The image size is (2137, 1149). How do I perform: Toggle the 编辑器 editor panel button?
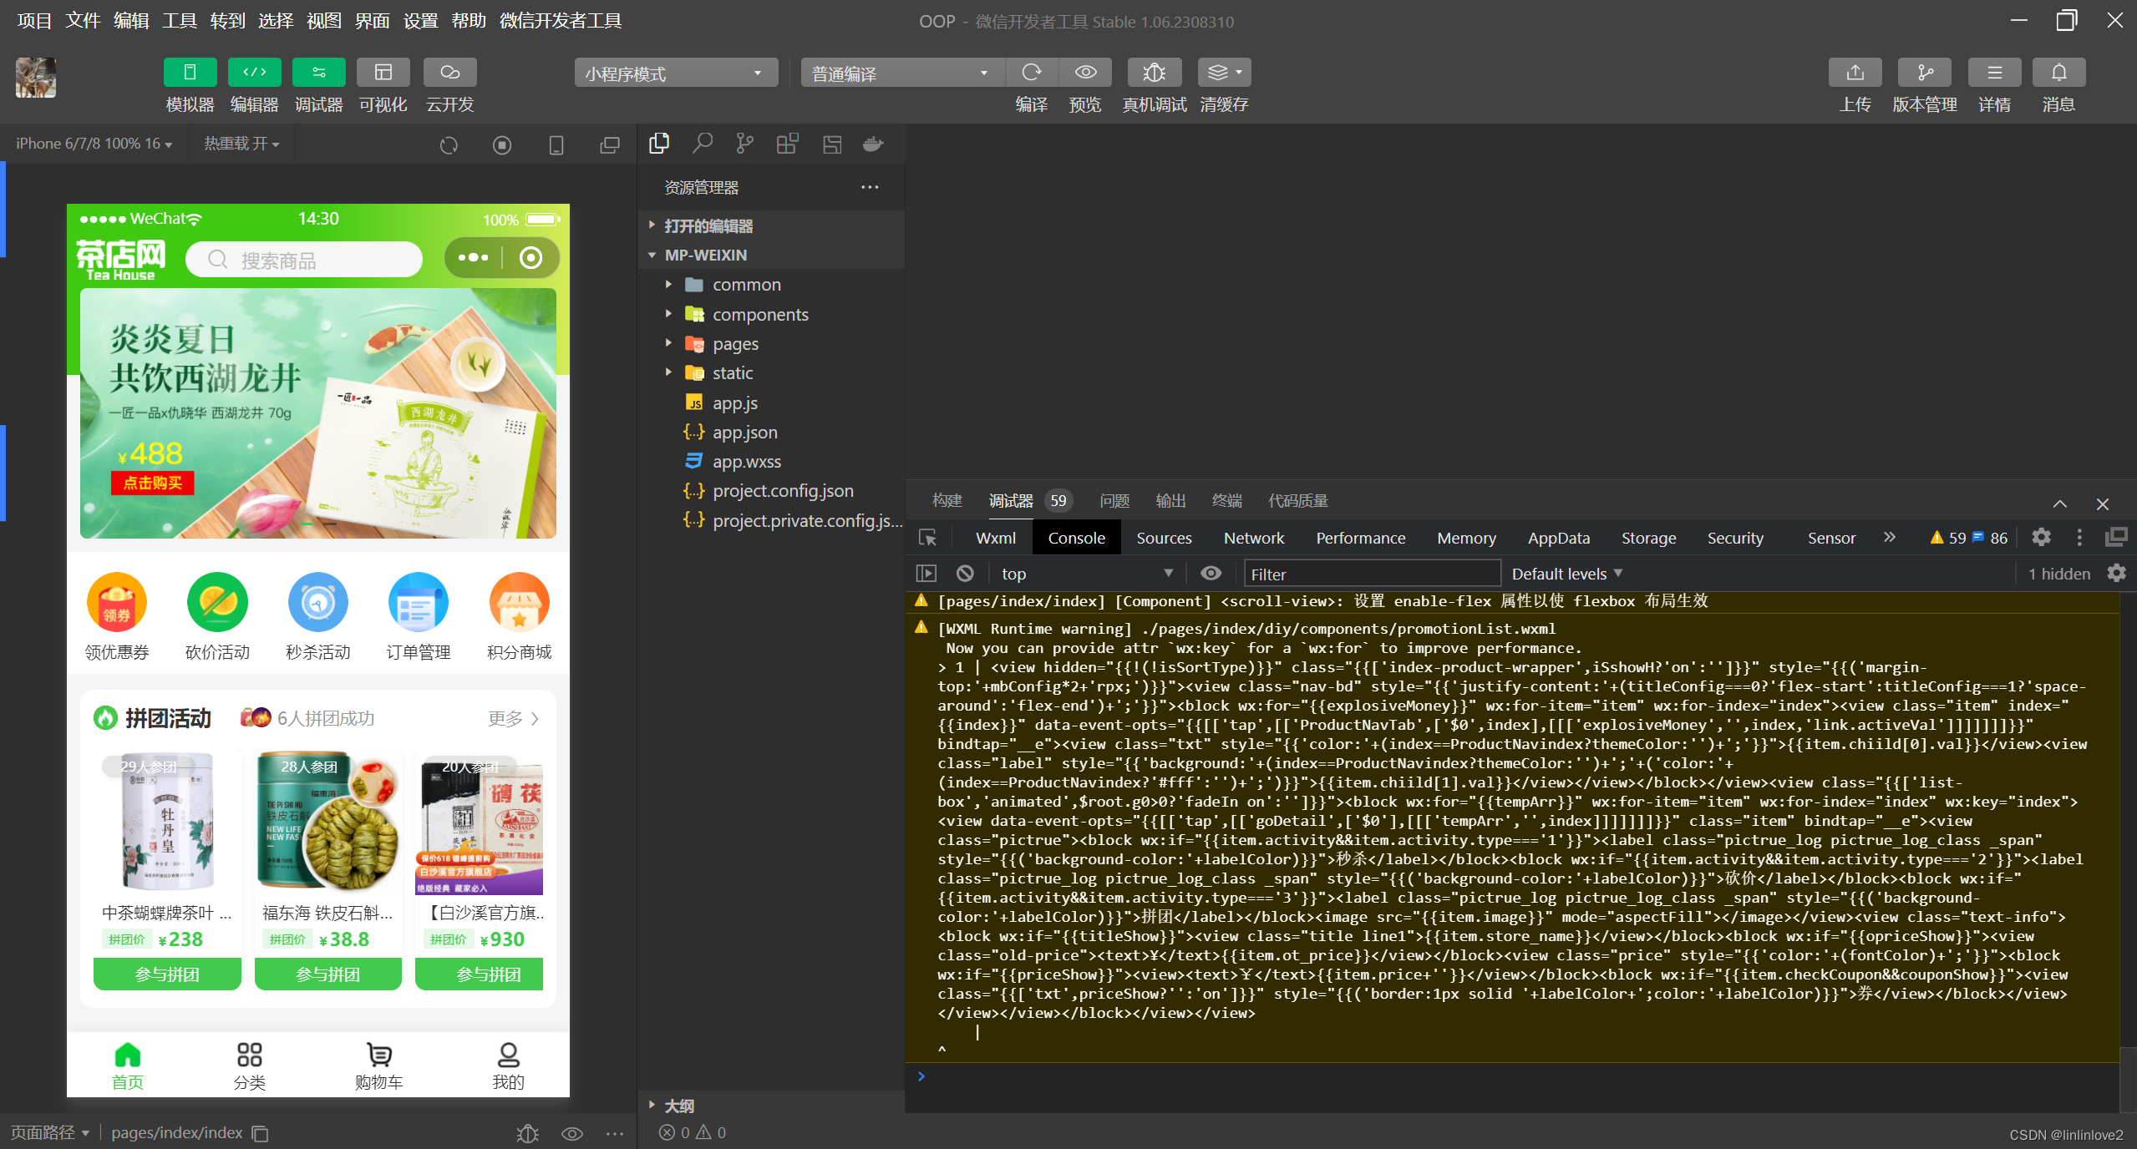click(x=254, y=73)
